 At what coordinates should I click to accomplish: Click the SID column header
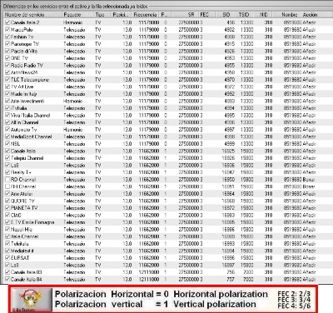[226, 15]
